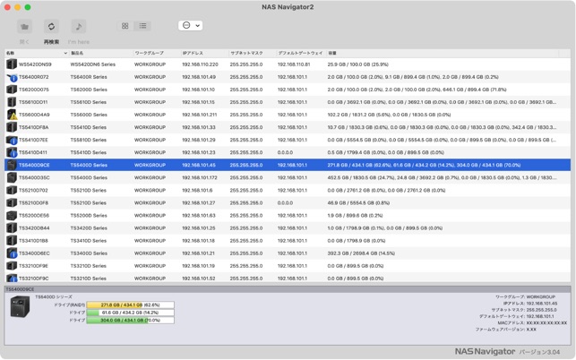Click product name TS3420D Series
The image size is (576, 360).
(89, 228)
